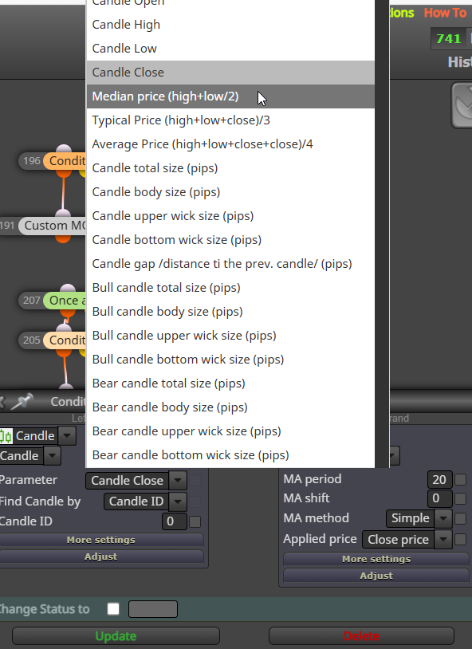The image size is (472, 649).
Task: Select Bear candle body size (pips)
Action: click(230, 407)
